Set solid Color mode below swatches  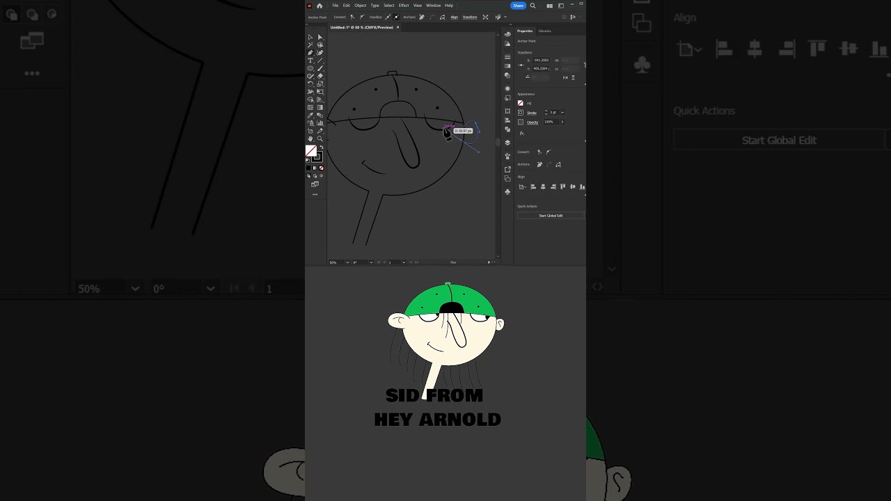tap(308, 168)
